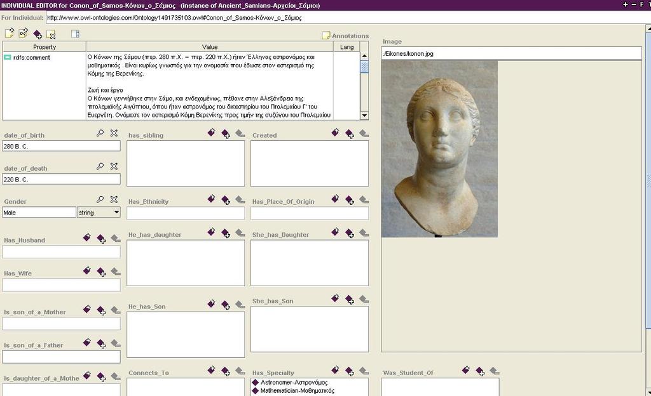This screenshot has height=396, width=651.
Task: Add an existing instance to Created
Action: coord(350,133)
